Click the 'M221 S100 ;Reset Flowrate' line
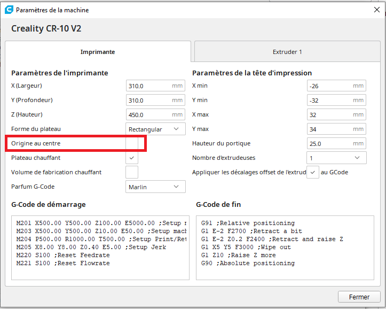 pos(63,263)
